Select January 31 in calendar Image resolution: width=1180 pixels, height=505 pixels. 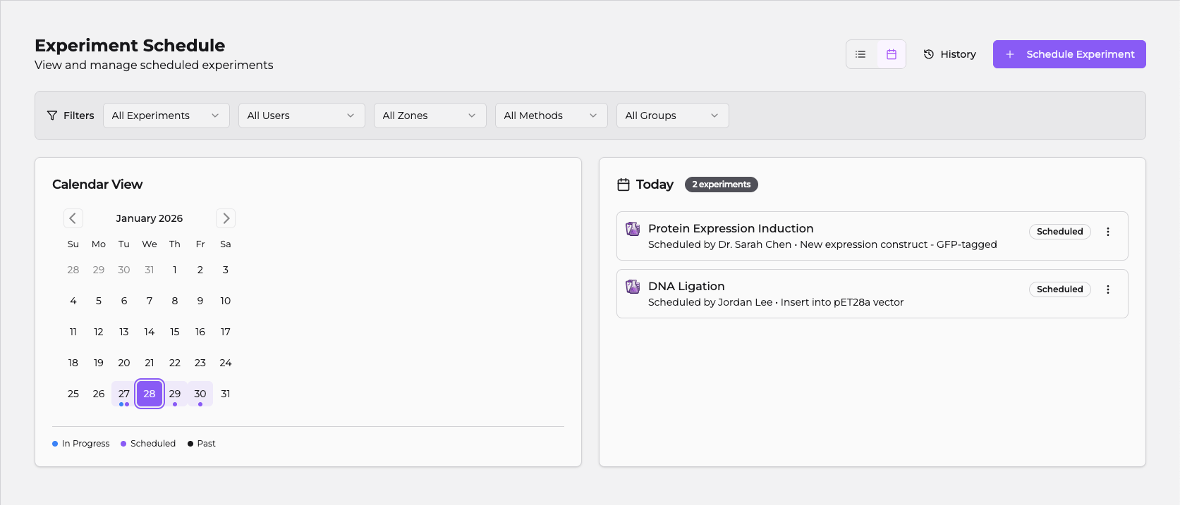(x=226, y=394)
